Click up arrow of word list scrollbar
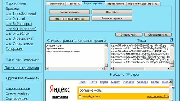 click(x=106, y=45)
